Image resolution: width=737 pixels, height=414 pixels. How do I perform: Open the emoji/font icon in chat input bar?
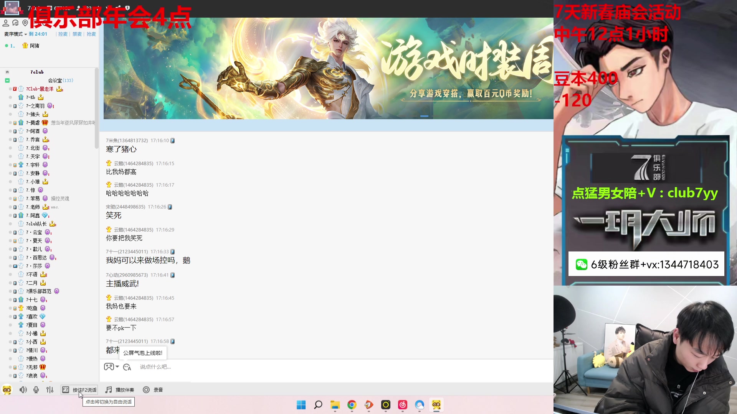click(x=127, y=367)
